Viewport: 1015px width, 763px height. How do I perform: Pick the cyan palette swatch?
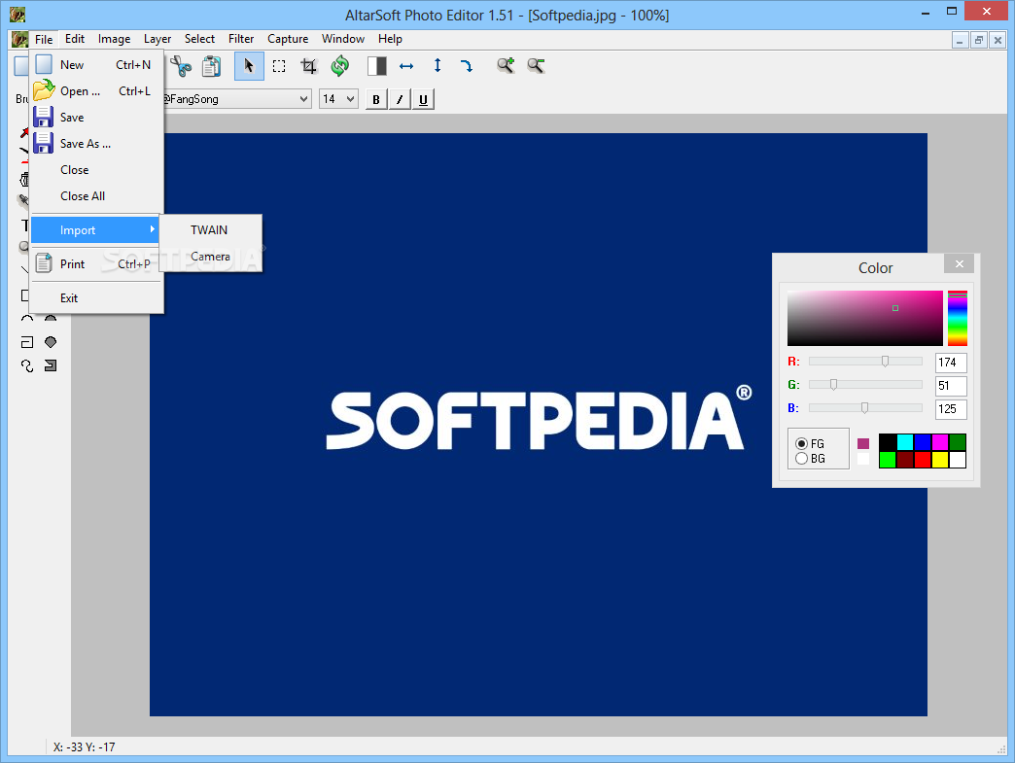pyautogui.click(x=905, y=442)
